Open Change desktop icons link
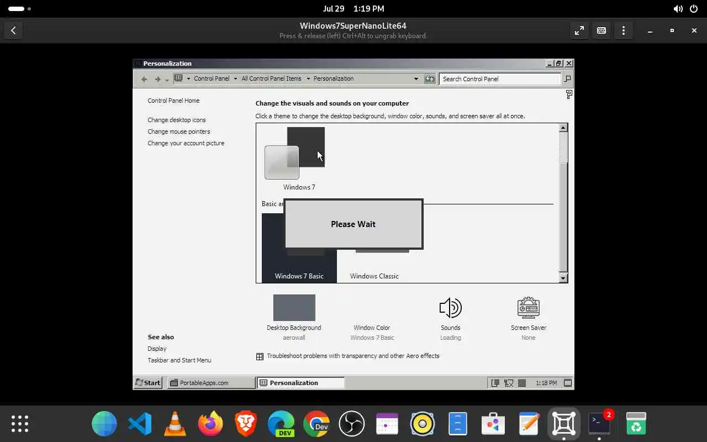 pyautogui.click(x=177, y=120)
